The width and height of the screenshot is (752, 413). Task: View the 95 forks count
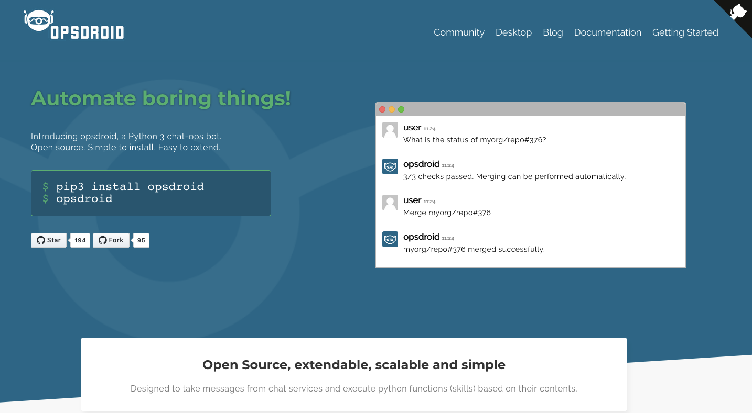(141, 240)
